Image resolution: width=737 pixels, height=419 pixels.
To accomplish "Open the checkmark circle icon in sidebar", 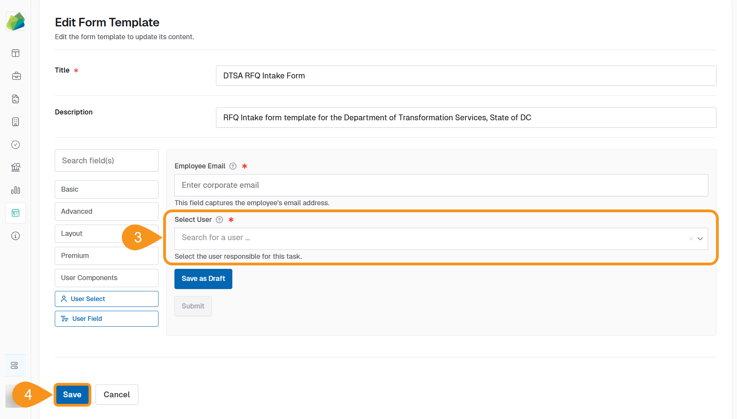I will coord(16,145).
